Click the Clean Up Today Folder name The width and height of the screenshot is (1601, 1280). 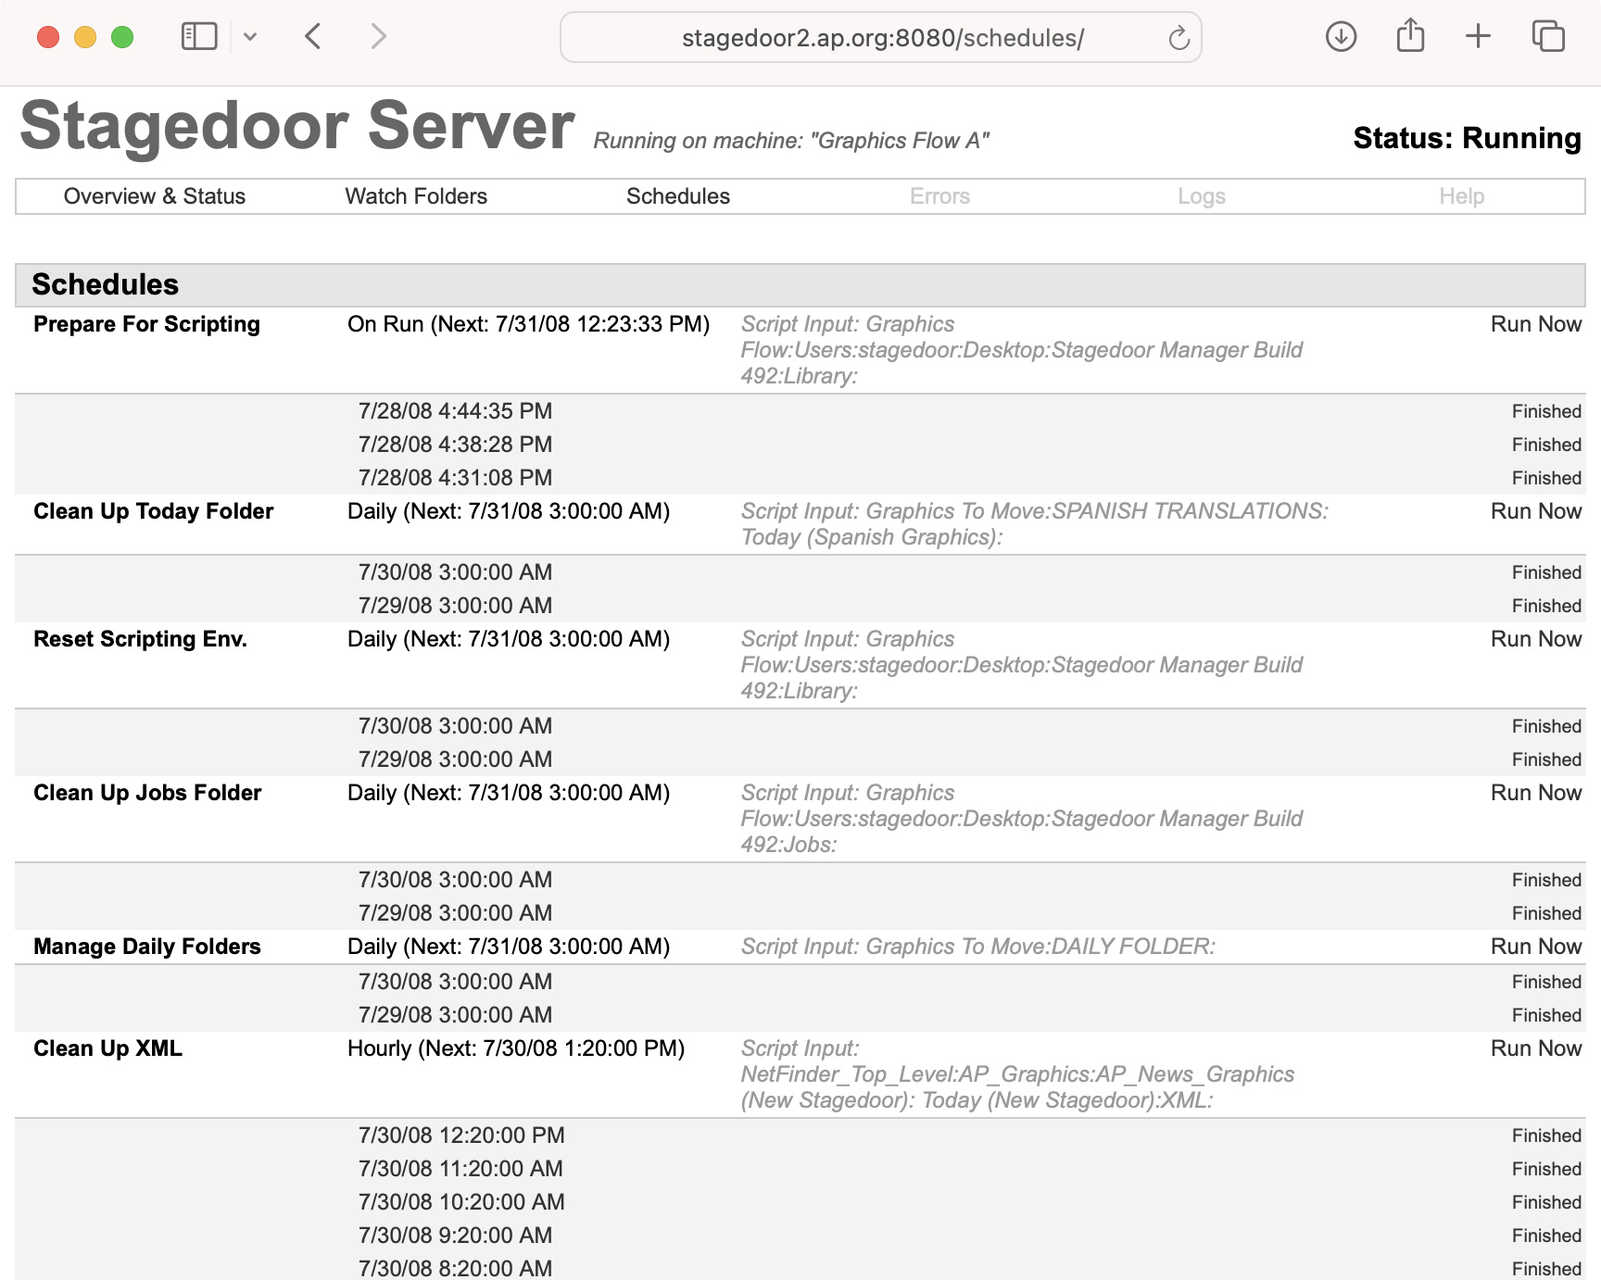(x=153, y=511)
